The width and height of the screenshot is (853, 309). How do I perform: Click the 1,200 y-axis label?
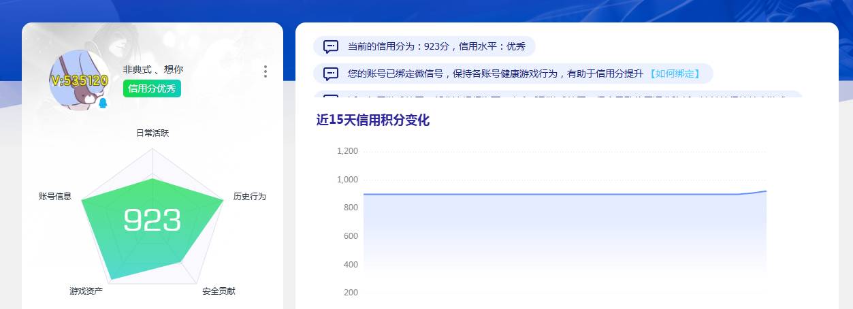pyautogui.click(x=347, y=151)
